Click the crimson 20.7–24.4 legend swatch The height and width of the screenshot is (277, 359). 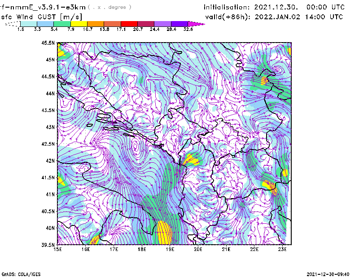[146, 24]
